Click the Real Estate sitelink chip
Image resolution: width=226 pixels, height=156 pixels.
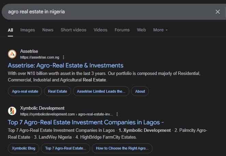(57, 91)
